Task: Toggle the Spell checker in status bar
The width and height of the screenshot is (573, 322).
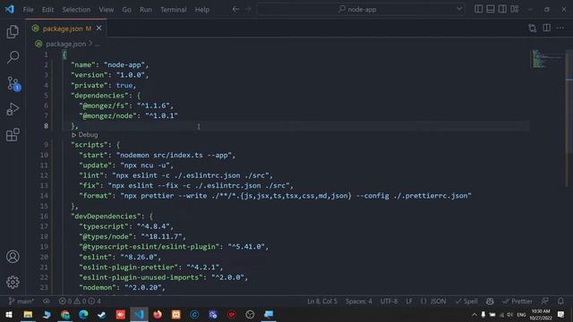Action: [x=466, y=301]
